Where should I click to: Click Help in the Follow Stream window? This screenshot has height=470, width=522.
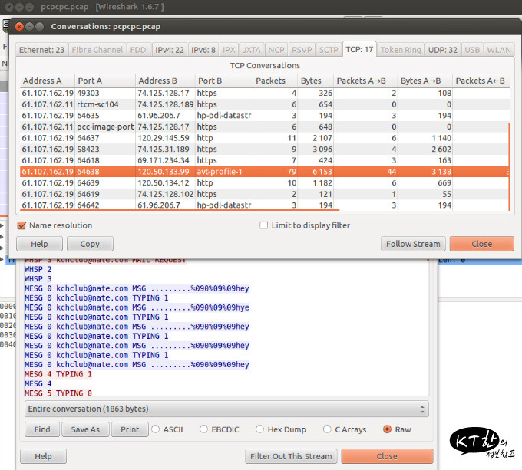43,456
